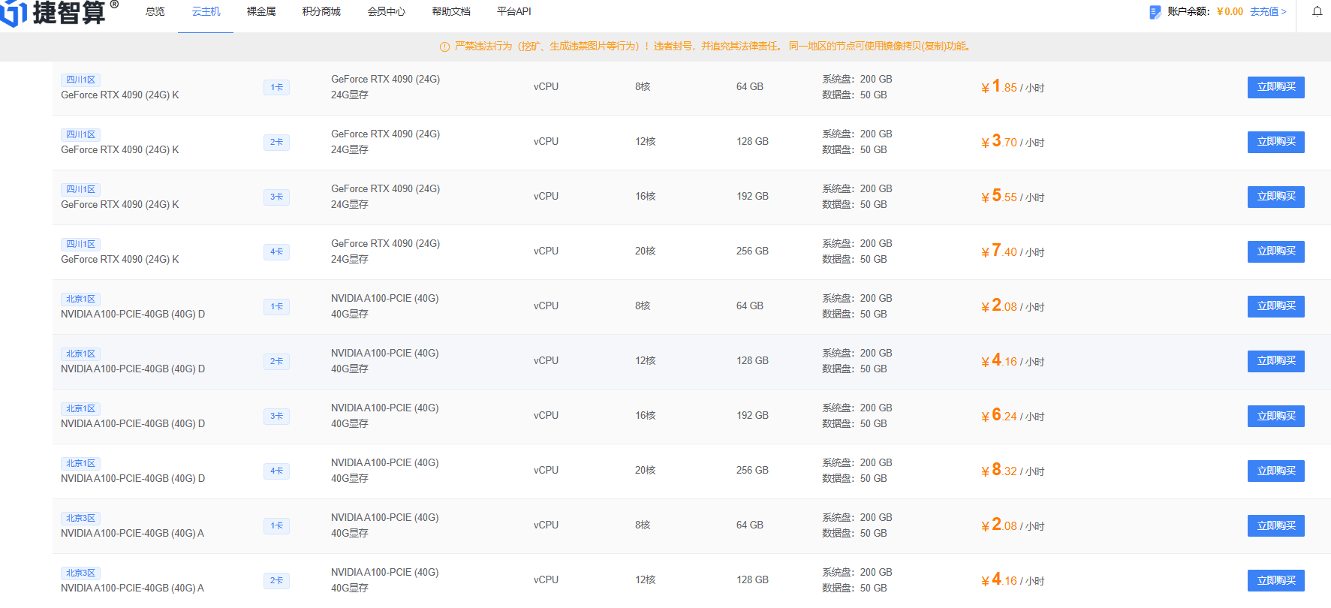Click GeForce RTX 4090 (24G) K name in ¥3.70 row

[x=120, y=149]
